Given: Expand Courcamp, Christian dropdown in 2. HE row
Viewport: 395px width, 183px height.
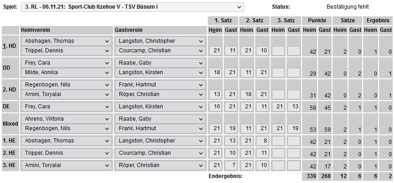Looking at the screenshot, I should pyautogui.click(x=160, y=153).
